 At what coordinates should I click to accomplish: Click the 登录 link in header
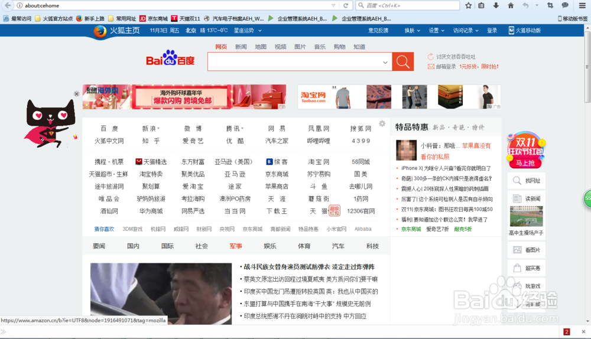pos(492,31)
